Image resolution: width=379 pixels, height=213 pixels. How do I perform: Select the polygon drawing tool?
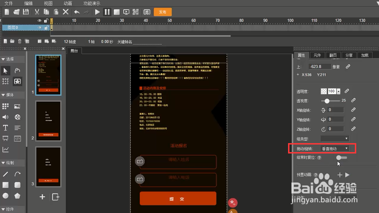point(18,196)
